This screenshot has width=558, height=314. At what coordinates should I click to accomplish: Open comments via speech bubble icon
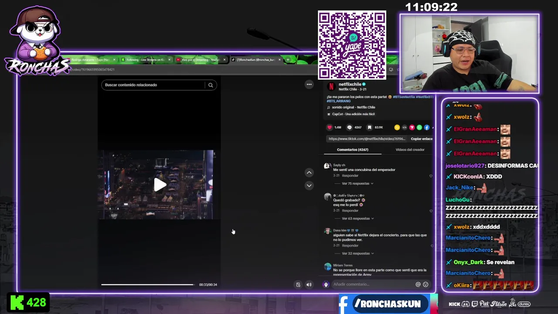click(349, 127)
